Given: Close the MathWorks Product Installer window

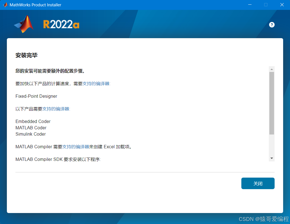Looking at the screenshot, I should coord(282,5).
